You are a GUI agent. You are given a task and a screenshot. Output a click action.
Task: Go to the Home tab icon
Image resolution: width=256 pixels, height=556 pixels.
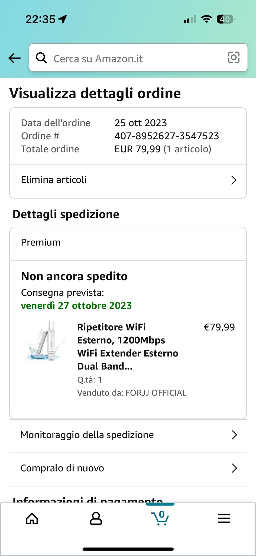(32, 519)
